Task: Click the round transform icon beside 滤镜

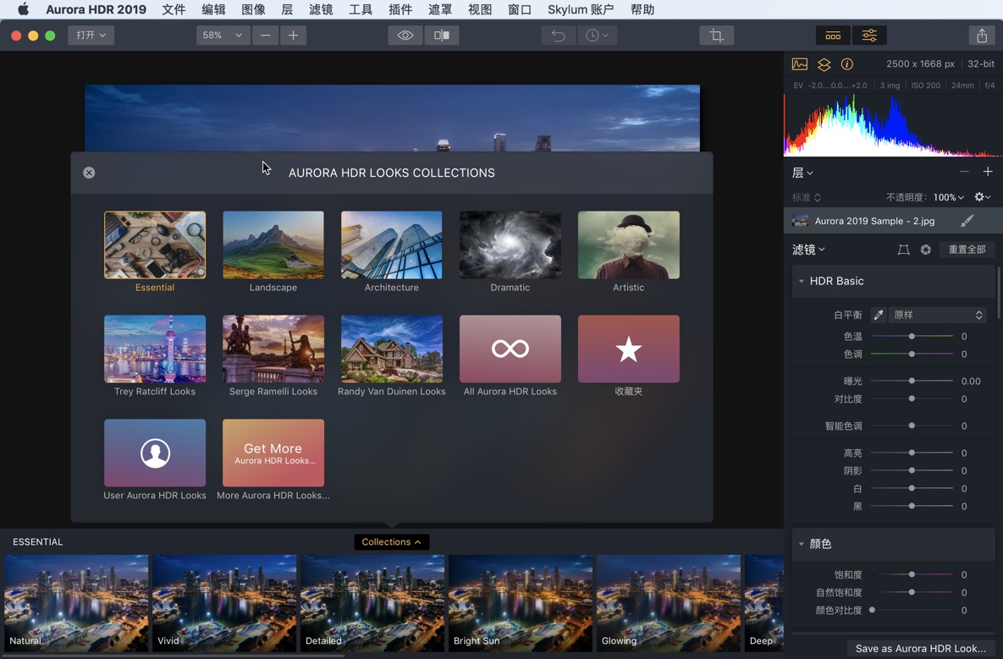Action: click(926, 250)
